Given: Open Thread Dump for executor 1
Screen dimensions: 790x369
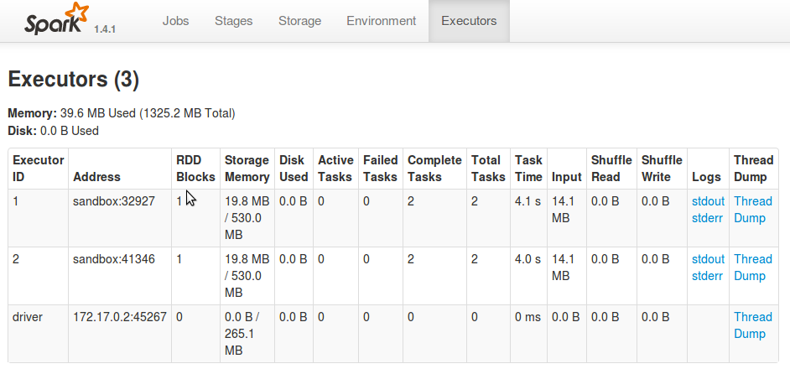Looking at the screenshot, I should pyautogui.click(x=752, y=210).
